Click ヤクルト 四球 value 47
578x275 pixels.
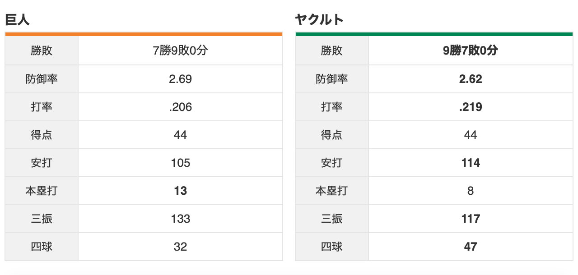coord(471,247)
